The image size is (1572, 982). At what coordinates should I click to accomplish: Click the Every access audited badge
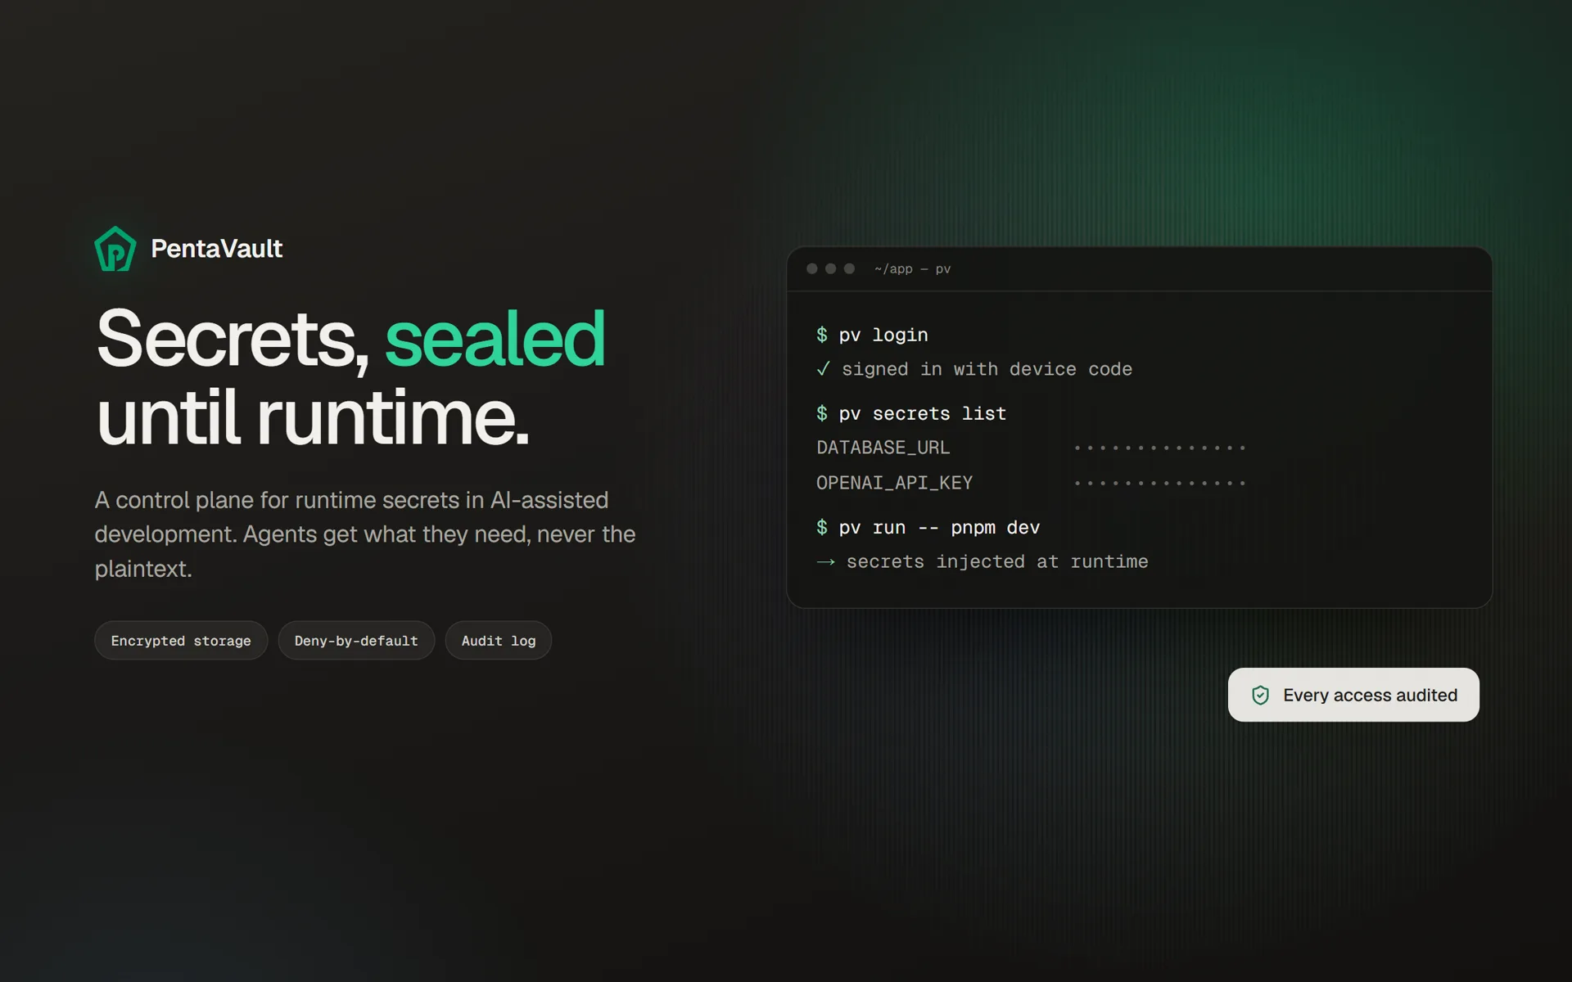[x=1353, y=695]
